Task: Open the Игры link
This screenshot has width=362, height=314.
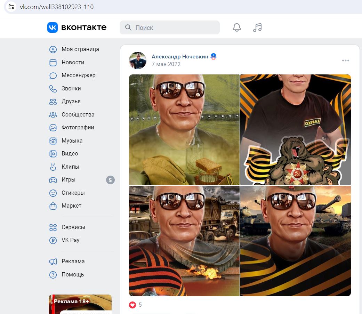Action: 69,180
